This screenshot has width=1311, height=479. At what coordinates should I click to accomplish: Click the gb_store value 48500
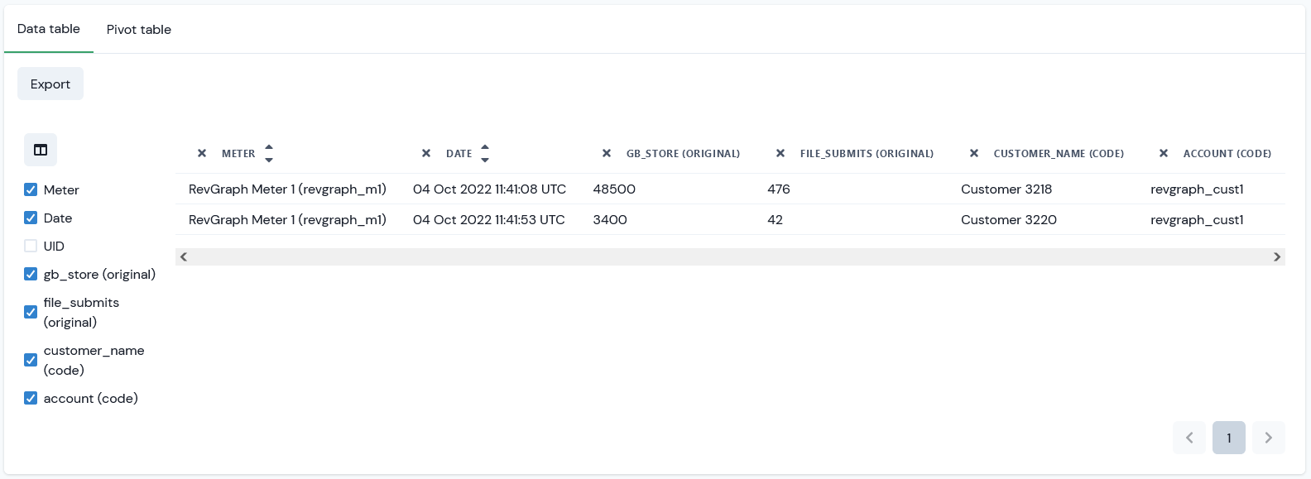pos(614,189)
